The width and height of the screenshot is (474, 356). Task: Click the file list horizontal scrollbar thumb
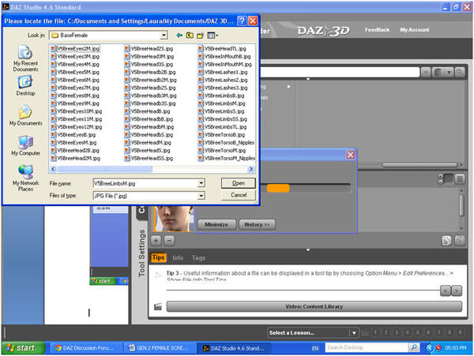tap(104, 170)
